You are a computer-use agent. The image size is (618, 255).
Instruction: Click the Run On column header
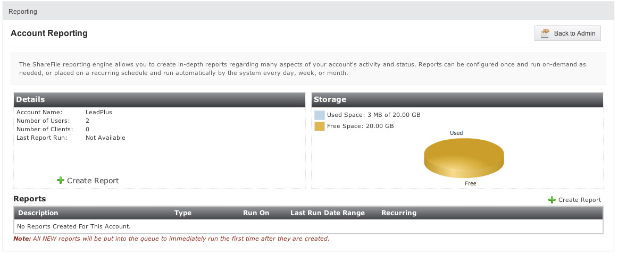point(256,213)
